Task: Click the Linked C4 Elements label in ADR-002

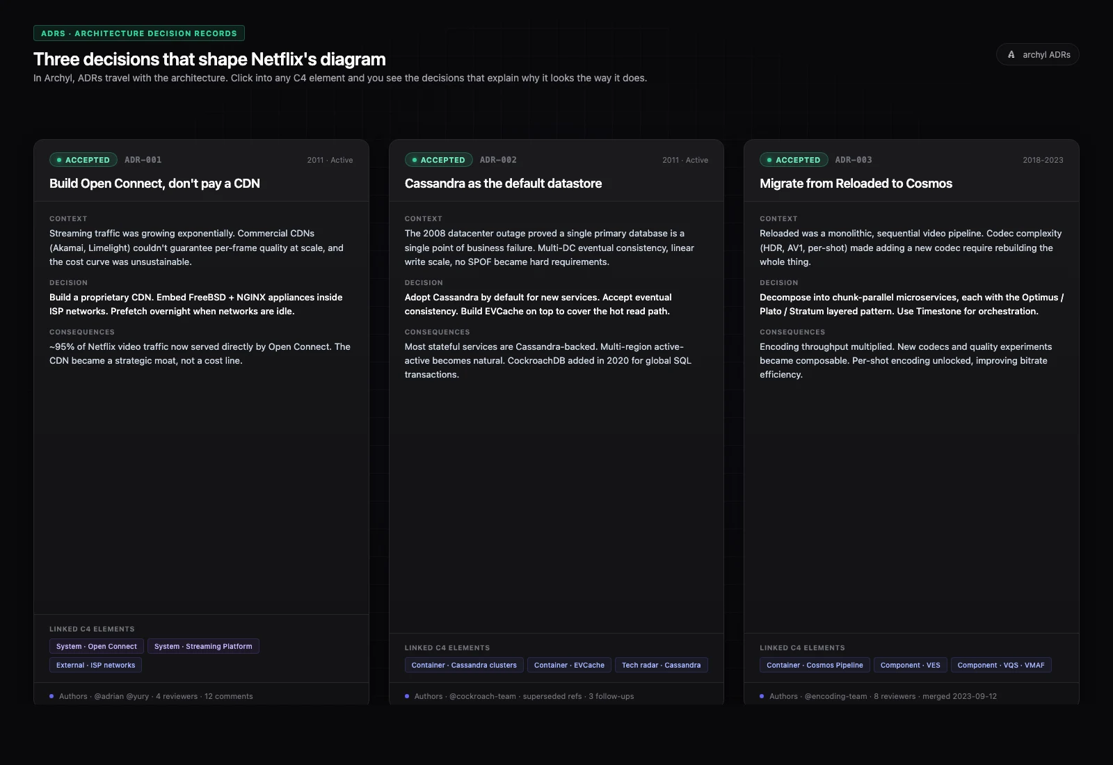Action: 447,647
